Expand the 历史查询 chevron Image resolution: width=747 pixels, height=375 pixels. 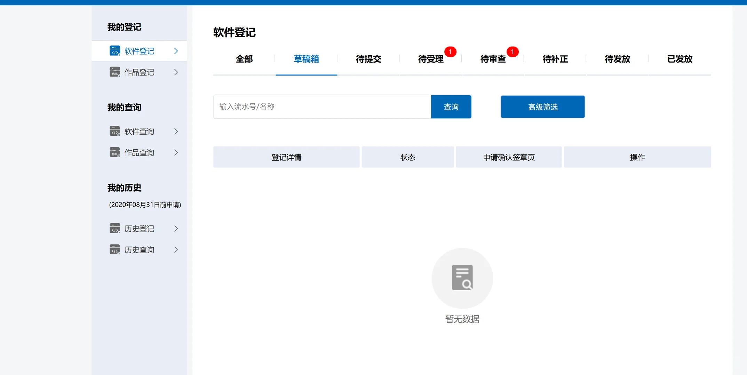[x=176, y=249]
